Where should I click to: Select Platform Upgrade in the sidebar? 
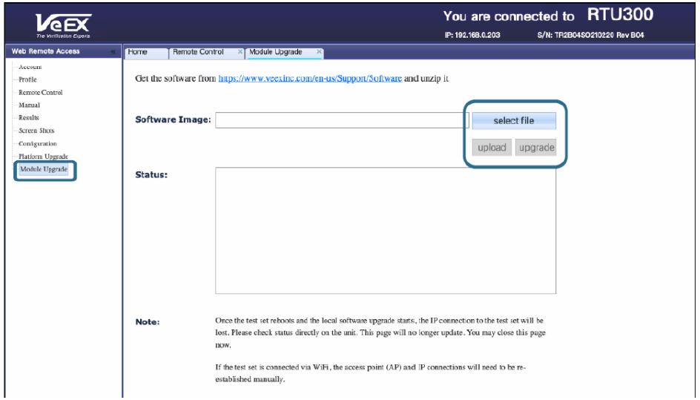(x=43, y=157)
